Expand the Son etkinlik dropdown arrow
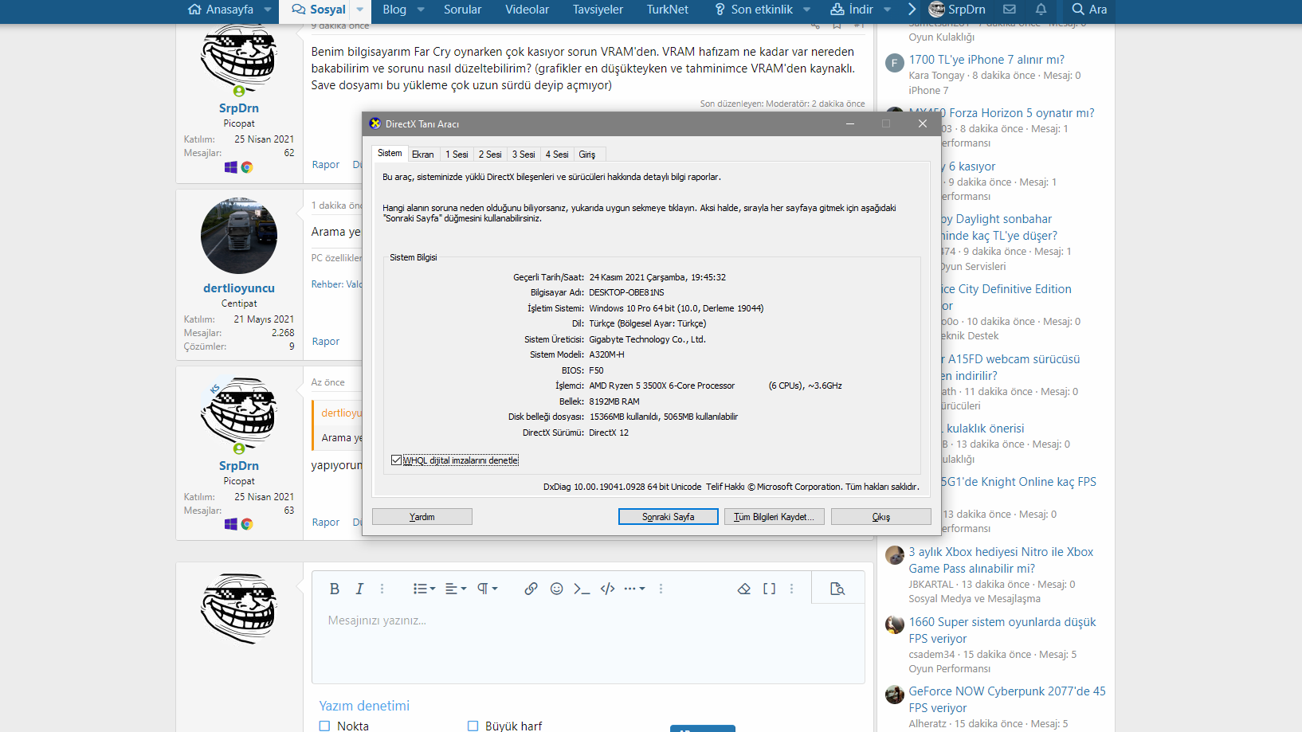 click(x=806, y=10)
